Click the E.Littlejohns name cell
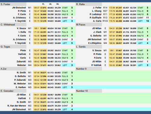The height and width of the screenshot is (114, 151). (x=95, y=43)
